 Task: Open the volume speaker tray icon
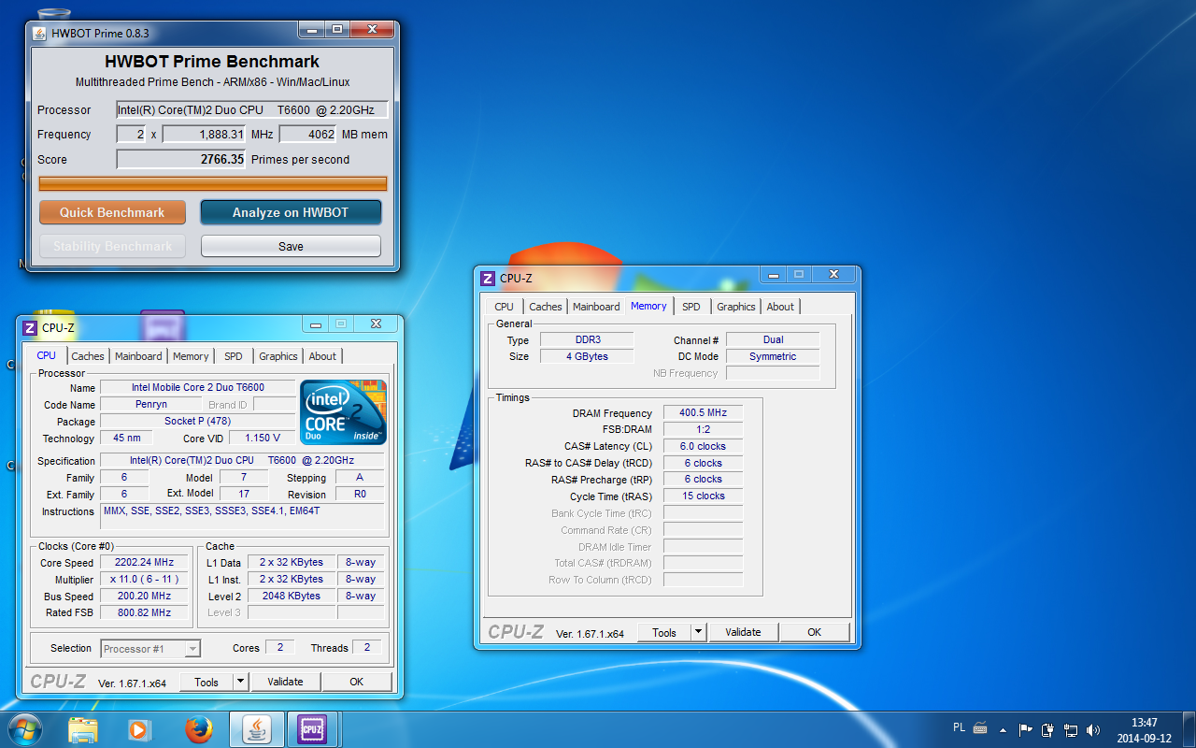pos(1093,729)
